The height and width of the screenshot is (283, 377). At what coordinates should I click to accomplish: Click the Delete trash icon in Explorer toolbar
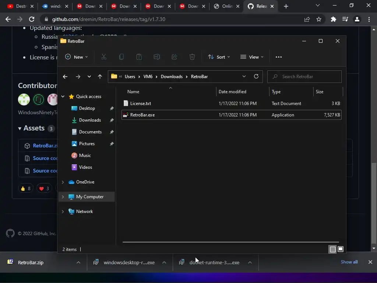click(x=192, y=57)
